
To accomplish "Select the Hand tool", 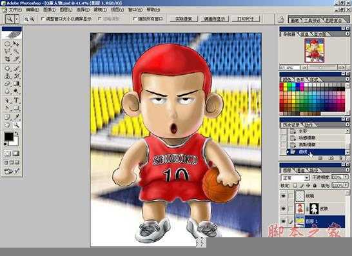I will click(7, 125).
